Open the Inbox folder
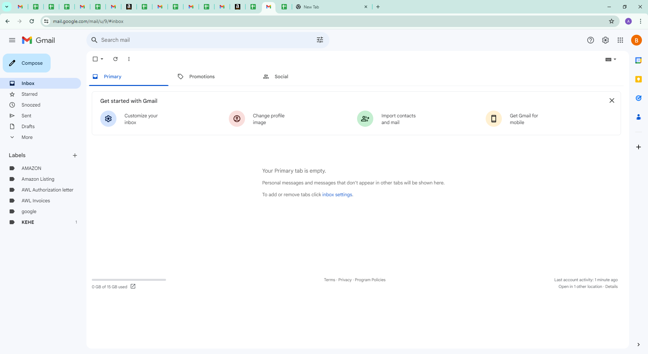Image resolution: width=648 pixels, height=354 pixels. (x=40, y=83)
